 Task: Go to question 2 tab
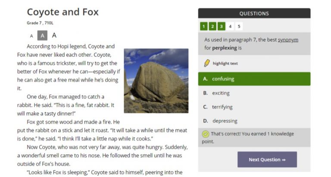point(212,26)
